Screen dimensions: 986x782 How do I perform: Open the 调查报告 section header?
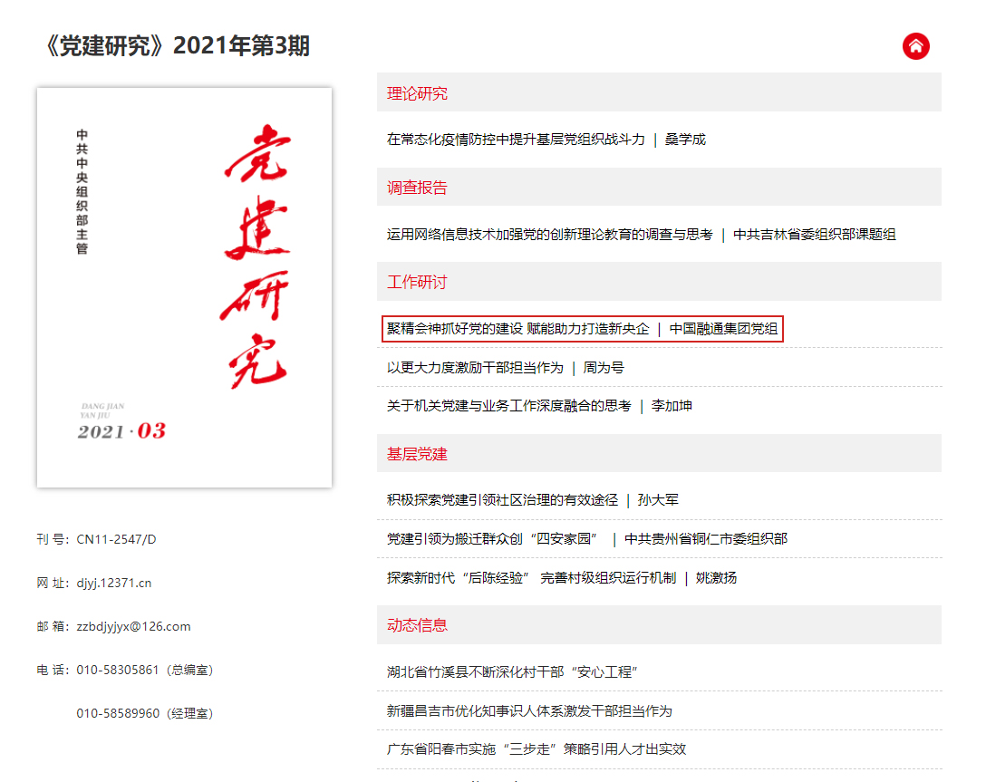[x=418, y=188]
